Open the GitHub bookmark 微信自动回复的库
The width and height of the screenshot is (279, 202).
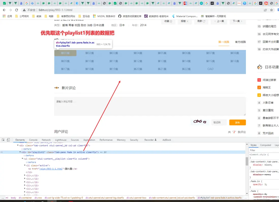[x=130, y=16]
